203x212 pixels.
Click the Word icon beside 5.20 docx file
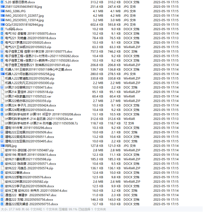click(2, 2)
